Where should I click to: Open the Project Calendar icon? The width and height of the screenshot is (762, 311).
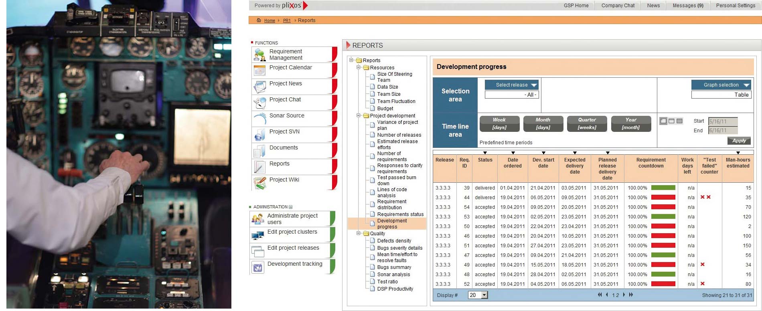click(x=260, y=71)
